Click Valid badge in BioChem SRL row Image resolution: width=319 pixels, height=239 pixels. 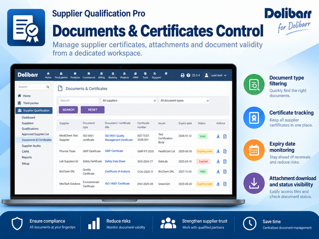(203, 172)
